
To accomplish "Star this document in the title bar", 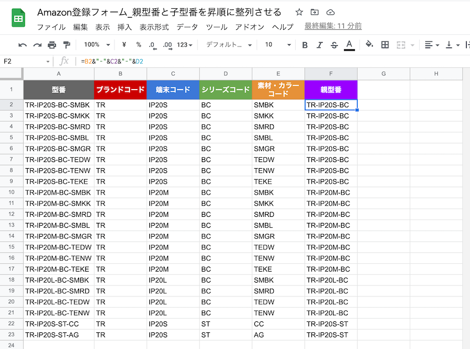I will click(x=299, y=12).
